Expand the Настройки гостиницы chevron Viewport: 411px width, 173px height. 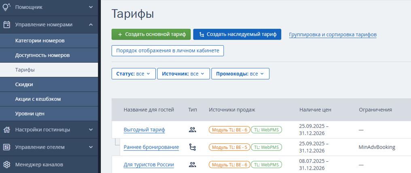click(x=91, y=130)
